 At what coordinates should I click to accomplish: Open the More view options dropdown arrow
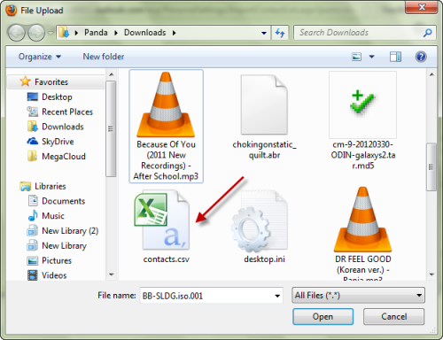(371, 57)
